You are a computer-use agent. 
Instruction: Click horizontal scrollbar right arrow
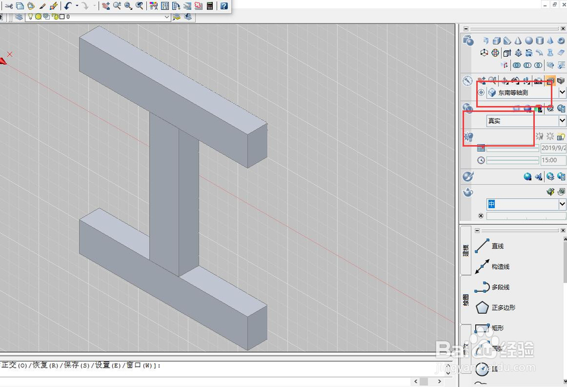[439, 381]
